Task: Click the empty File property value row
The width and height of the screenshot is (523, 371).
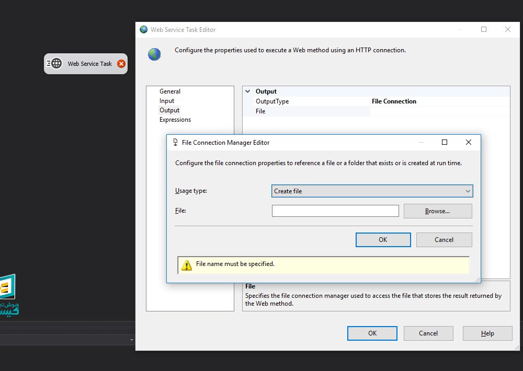Action: [439, 111]
